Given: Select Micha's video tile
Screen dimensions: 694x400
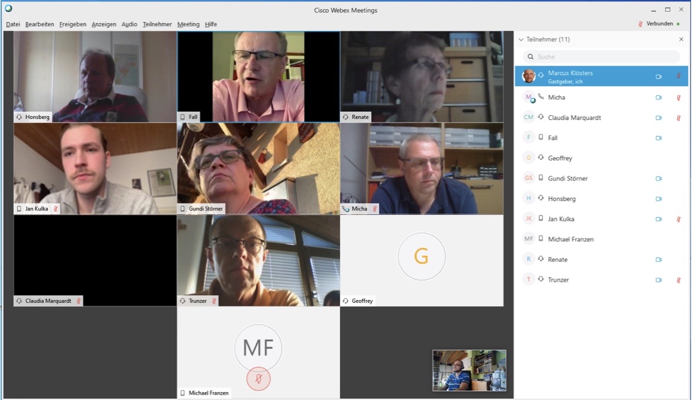Looking at the screenshot, I should (x=422, y=169).
